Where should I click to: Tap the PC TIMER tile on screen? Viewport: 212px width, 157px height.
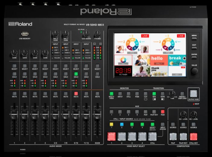tap(123, 71)
